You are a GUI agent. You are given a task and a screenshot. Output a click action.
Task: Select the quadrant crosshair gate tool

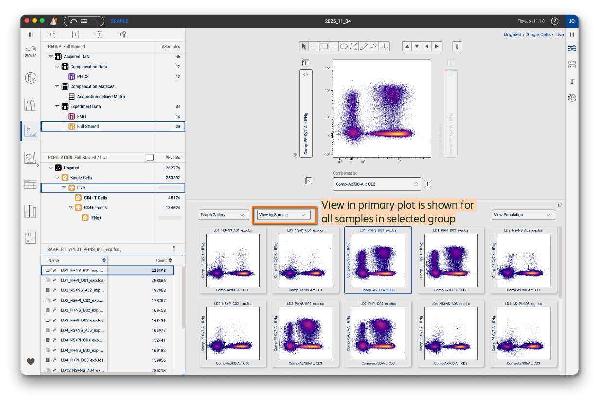334,47
